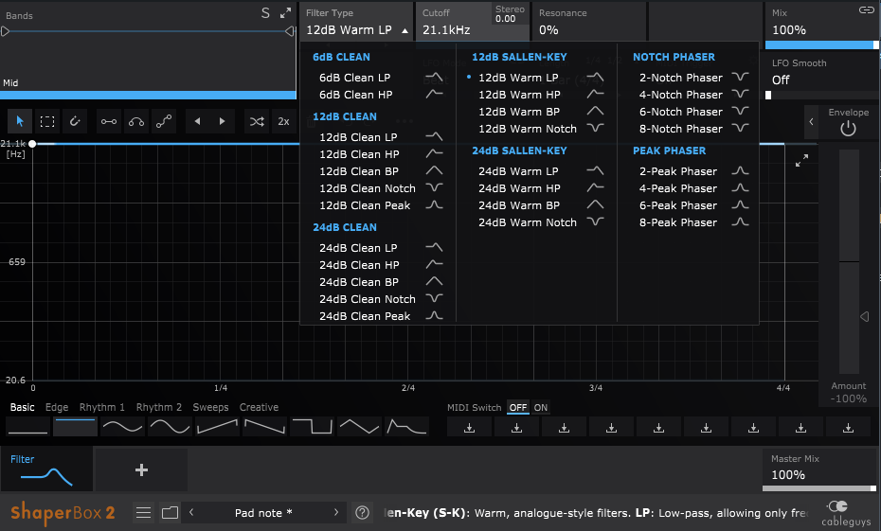Solo the Mid band with the S button
This screenshot has height=531, width=881.
(266, 13)
